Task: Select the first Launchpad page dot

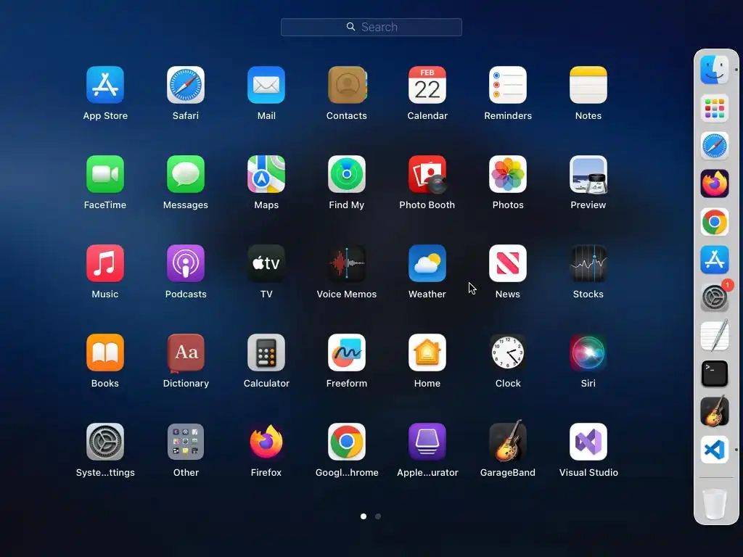Action: click(x=364, y=516)
